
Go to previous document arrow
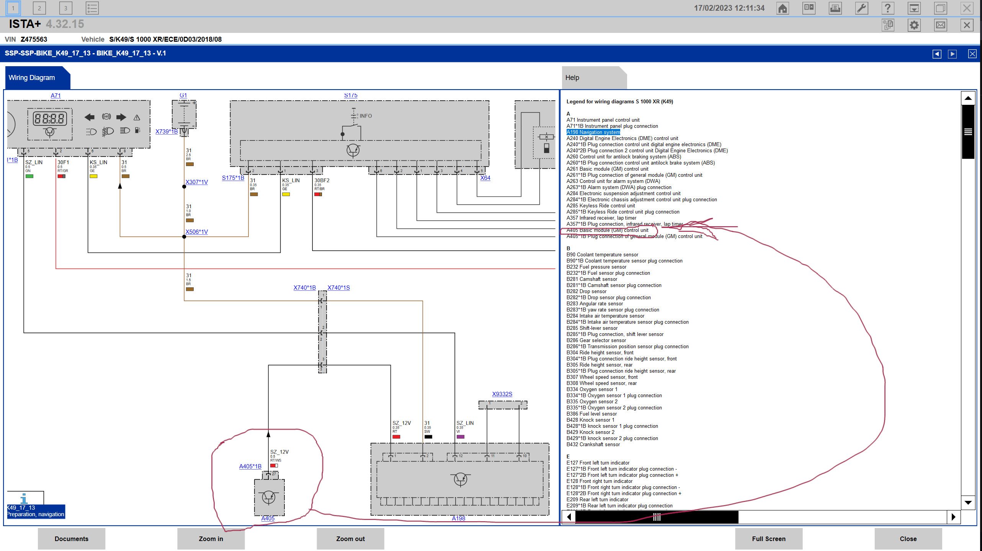tap(937, 54)
